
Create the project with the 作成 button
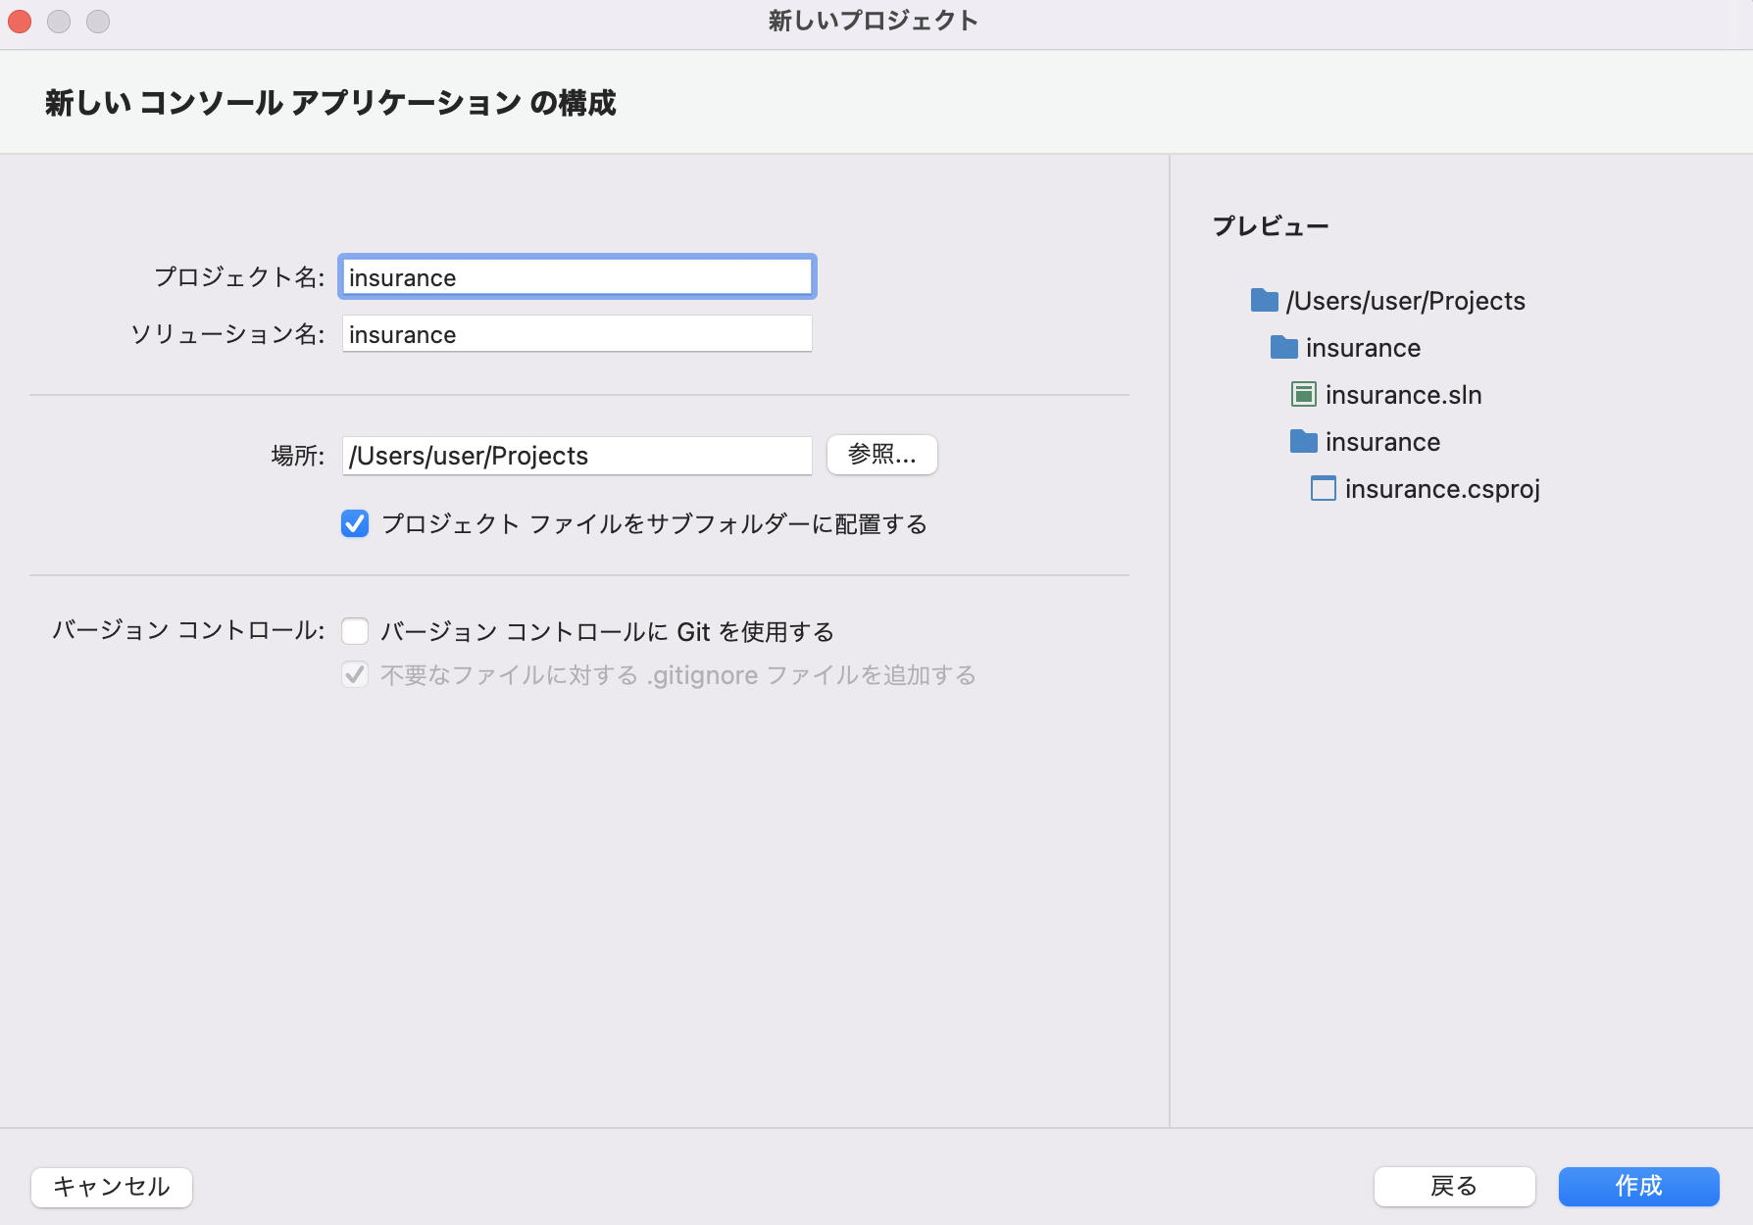1639,1187
